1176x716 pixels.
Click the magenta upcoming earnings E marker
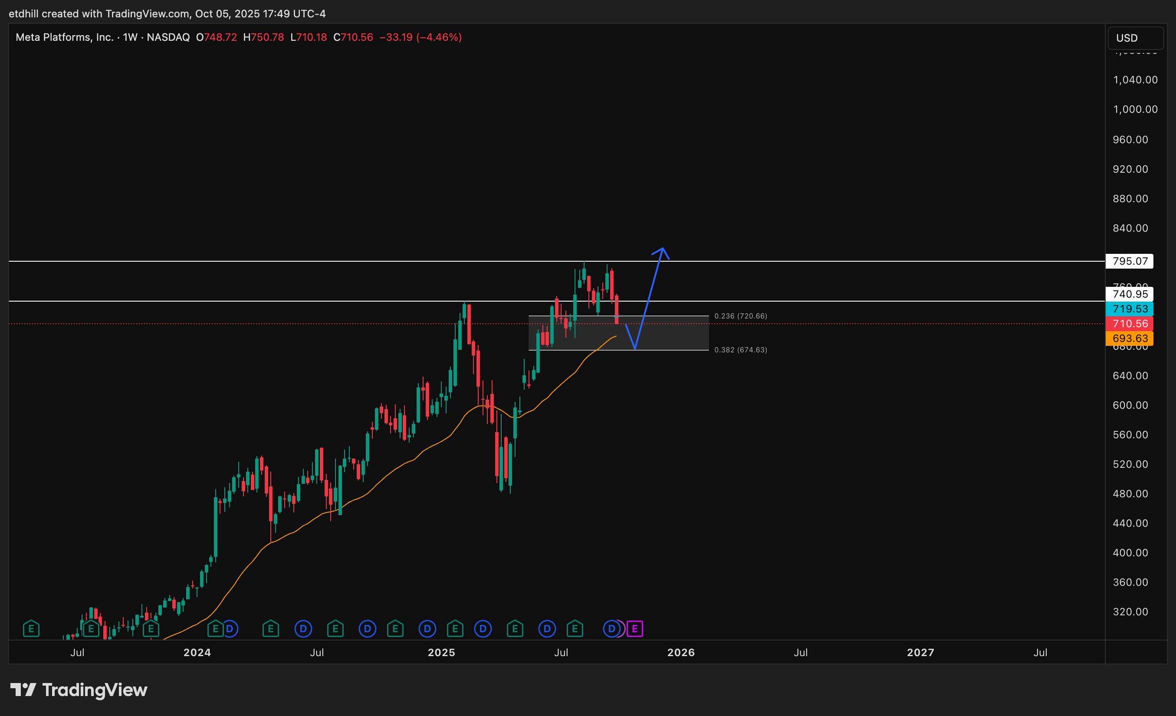click(x=635, y=629)
